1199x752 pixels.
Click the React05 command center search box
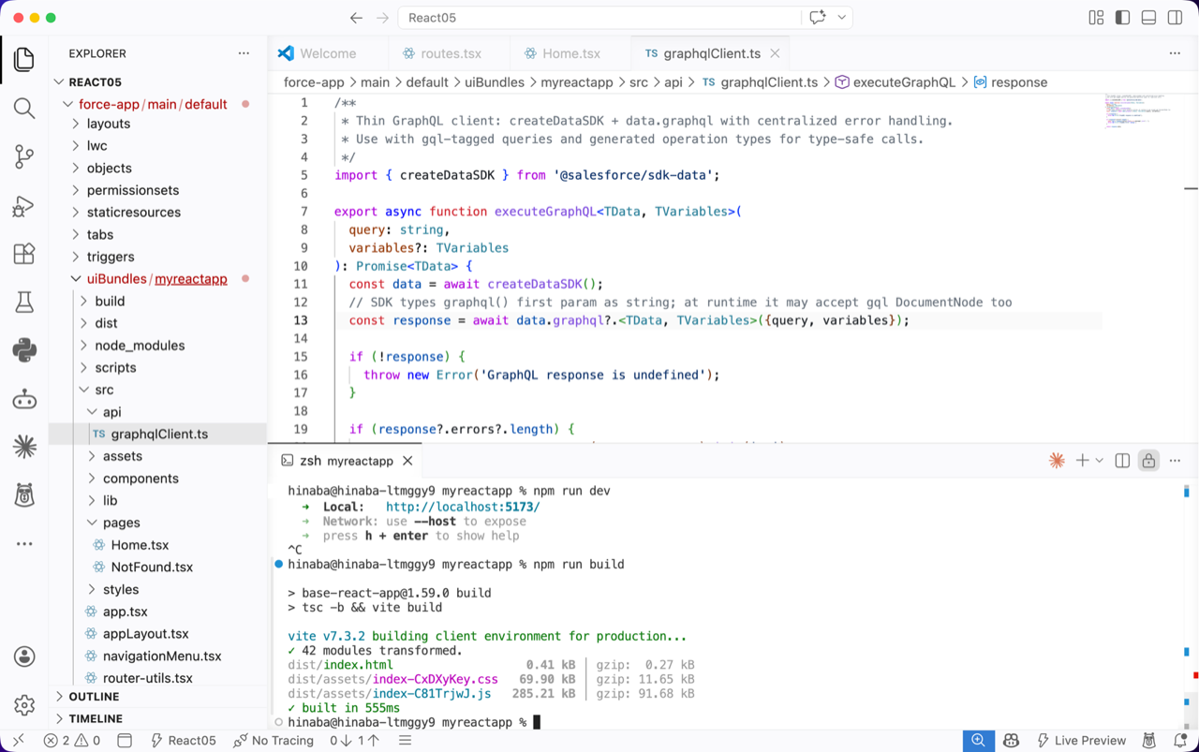pos(599,18)
